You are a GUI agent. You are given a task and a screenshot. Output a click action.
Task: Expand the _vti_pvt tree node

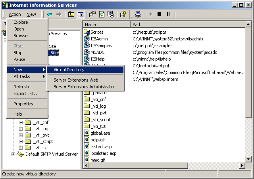(x=21, y=135)
